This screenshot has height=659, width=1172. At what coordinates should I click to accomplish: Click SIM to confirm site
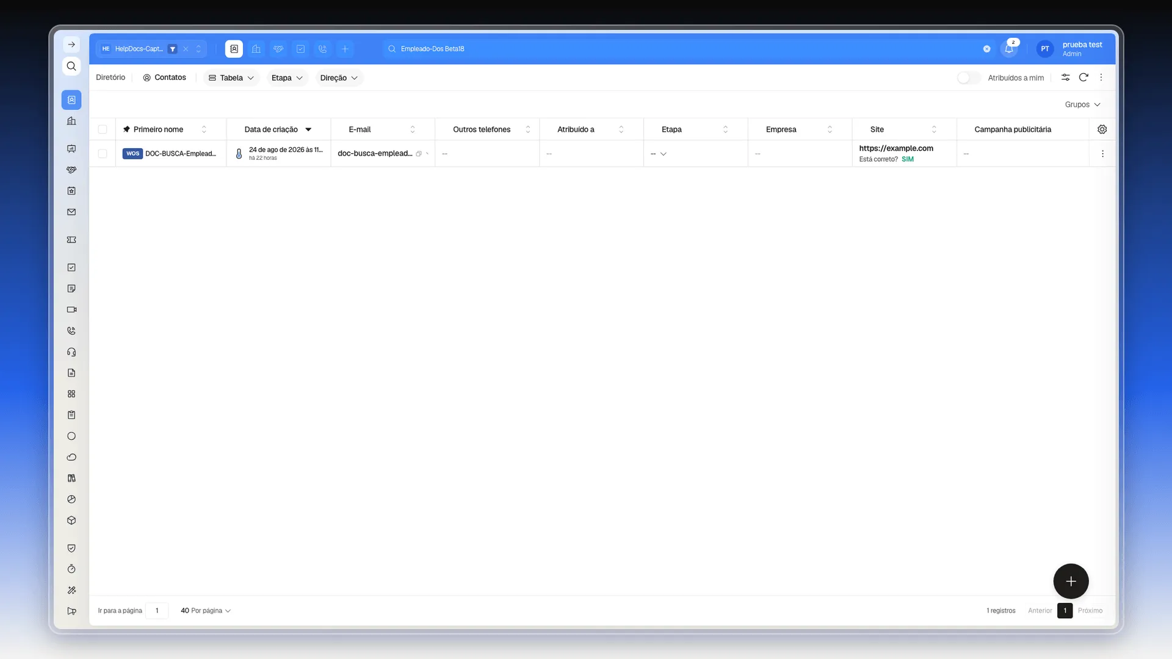coord(908,159)
